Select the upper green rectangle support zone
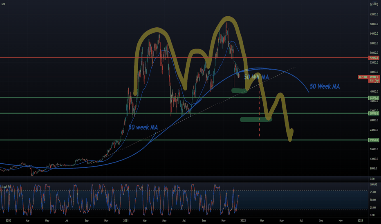This screenshot has width=381, height=224. click(x=239, y=90)
